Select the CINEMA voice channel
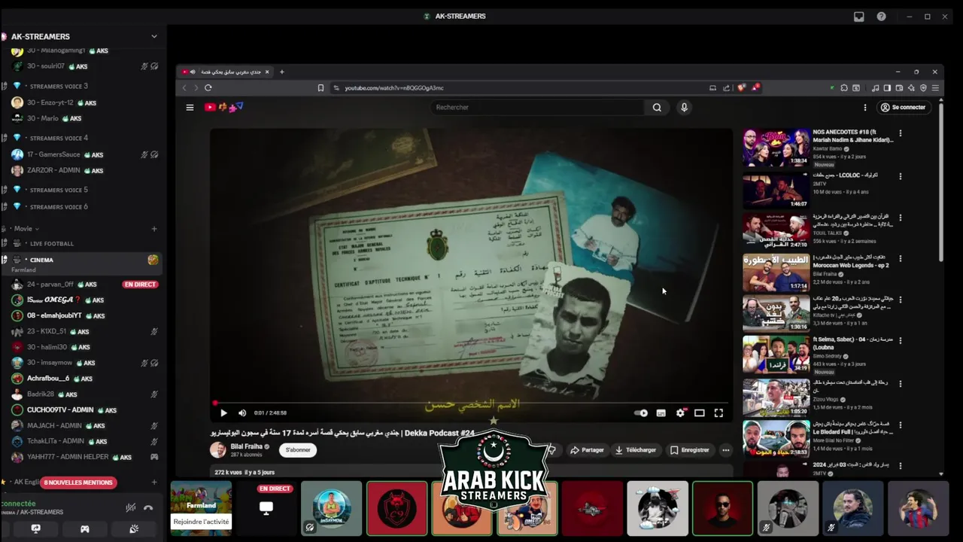 (x=83, y=263)
